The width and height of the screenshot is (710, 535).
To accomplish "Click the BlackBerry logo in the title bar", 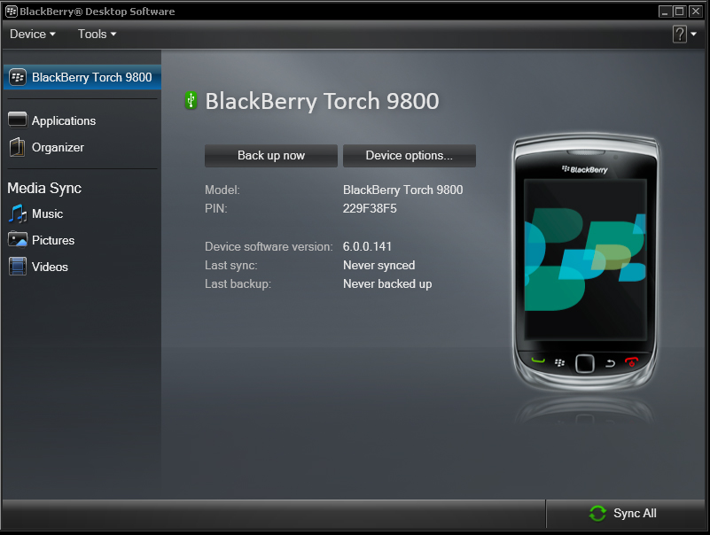I will pos(12,12).
